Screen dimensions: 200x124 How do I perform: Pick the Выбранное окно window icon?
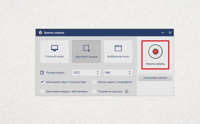[118, 48]
